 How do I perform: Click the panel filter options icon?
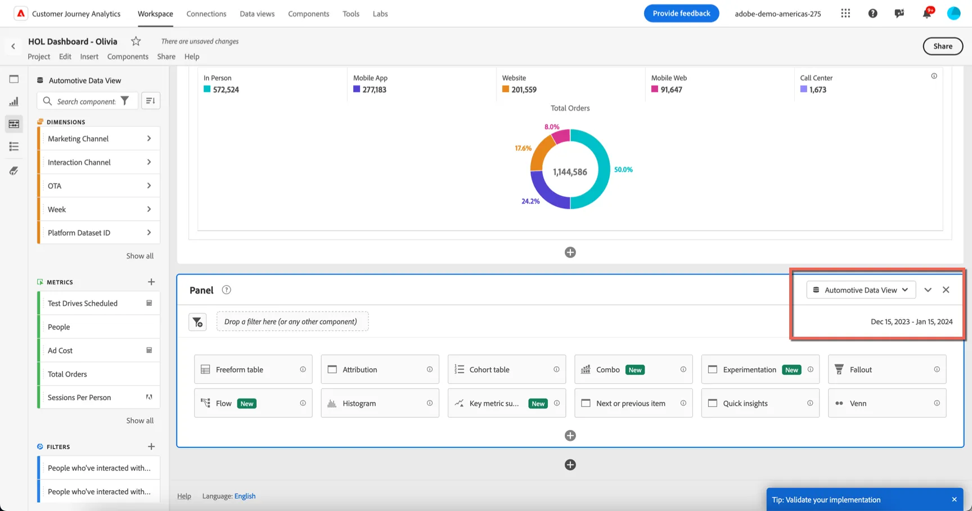point(197,322)
